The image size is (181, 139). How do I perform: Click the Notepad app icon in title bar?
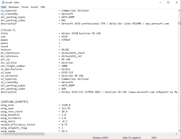click(3, 2)
